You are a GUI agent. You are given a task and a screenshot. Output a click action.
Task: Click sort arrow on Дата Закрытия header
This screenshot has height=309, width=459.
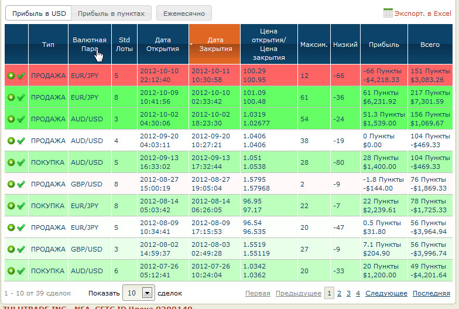pos(192,45)
